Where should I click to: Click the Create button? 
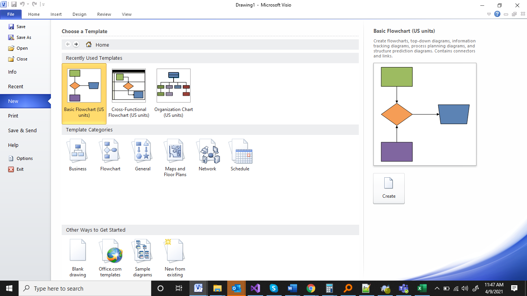(x=389, y=188)
